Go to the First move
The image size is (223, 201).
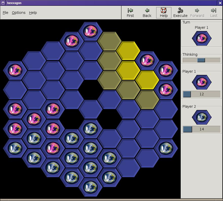click(x=130, y=13)
